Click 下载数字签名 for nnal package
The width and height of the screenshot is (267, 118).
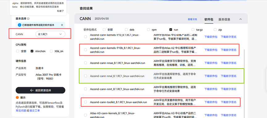pyautogui.click(x=228, y=76)
